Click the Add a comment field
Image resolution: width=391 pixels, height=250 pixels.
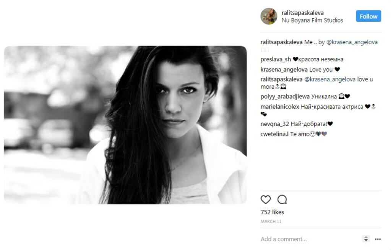point(309,239)
